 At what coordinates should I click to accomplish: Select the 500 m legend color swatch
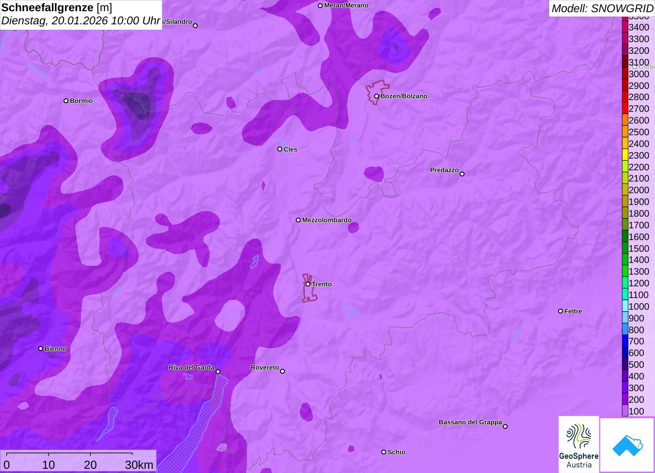click(x=625, y=364)
